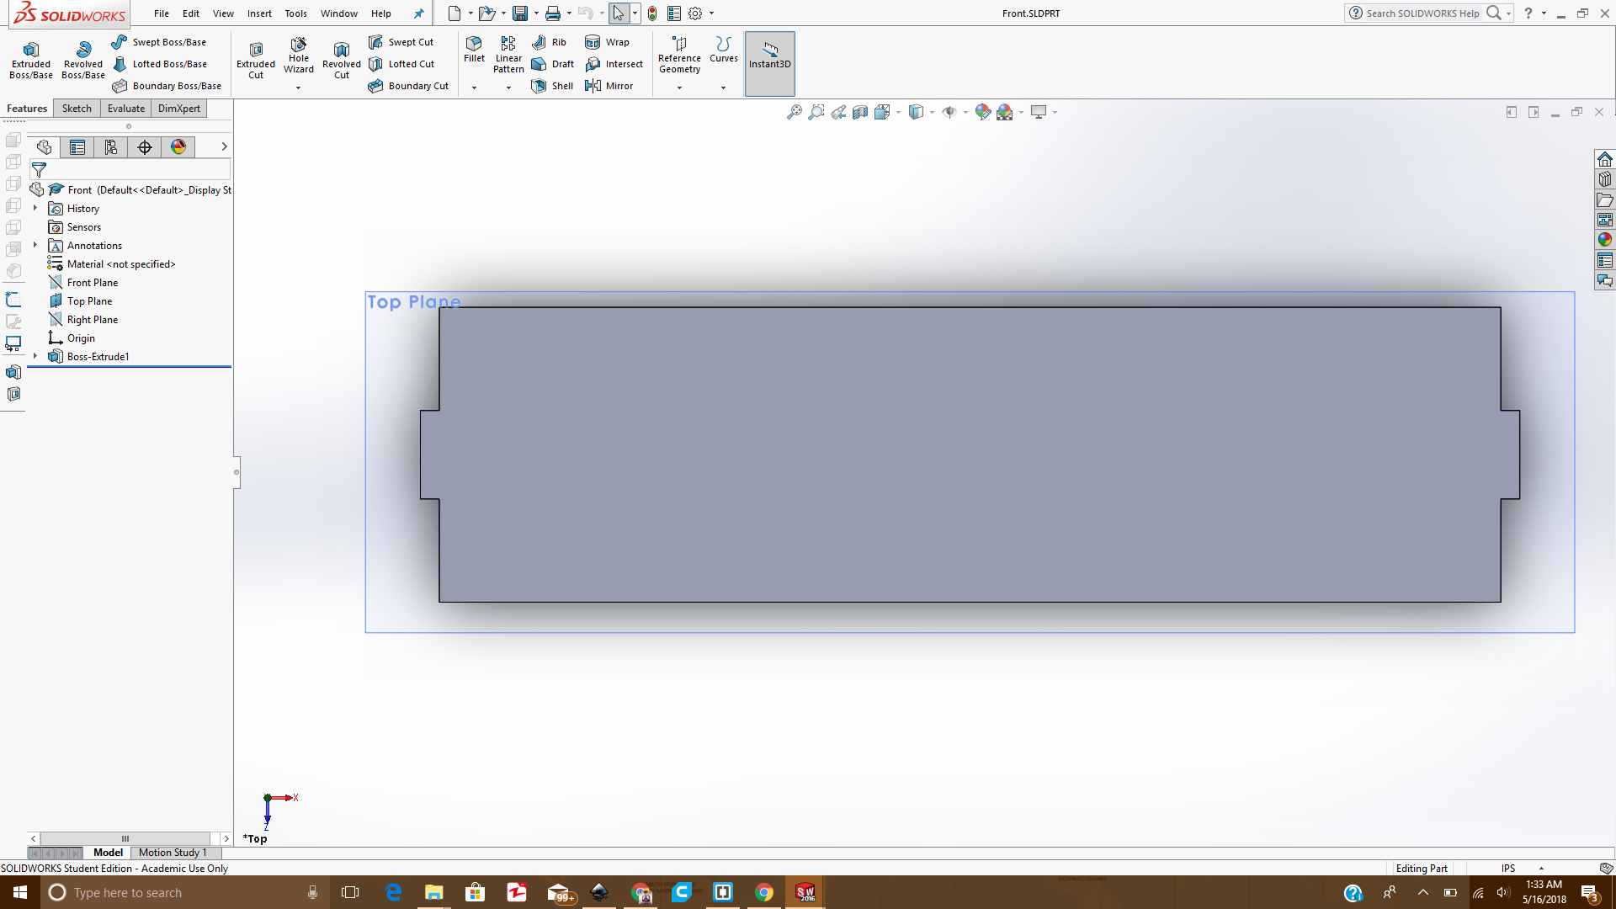Screen dimensions: 1616x909
Task: Open the PropertyManager tab icon
Action: (x=77, y=147)
